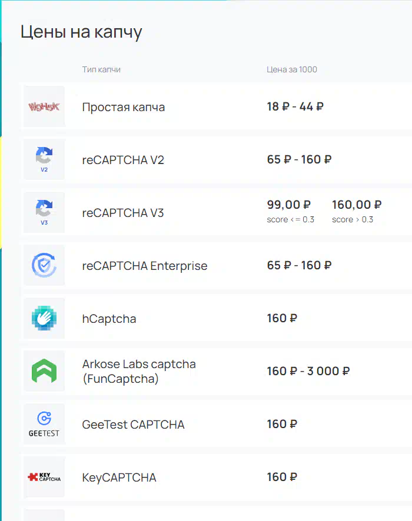
Task: Click the reCAPTCHA Enterprise shield icon
Action: (44, 265)
